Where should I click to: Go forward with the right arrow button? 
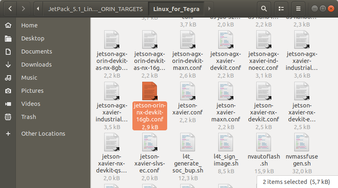tap(23, 9)
